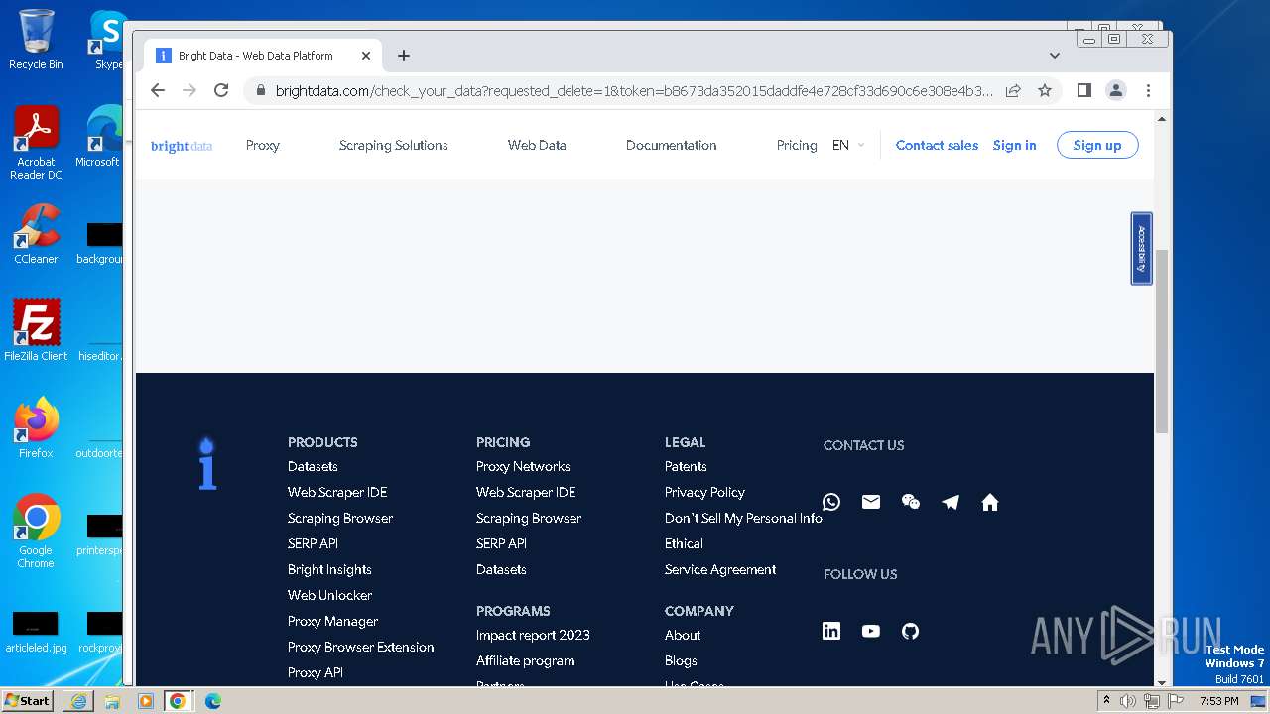Expand the EN language dropdown
The image size is (1270, 714).
coord(848,146)
